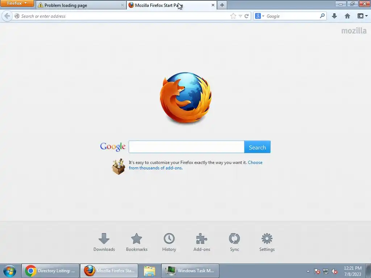Screen dimensions: 371x278
Task: Click the Google logo on start page
Action: pos(113,147)
